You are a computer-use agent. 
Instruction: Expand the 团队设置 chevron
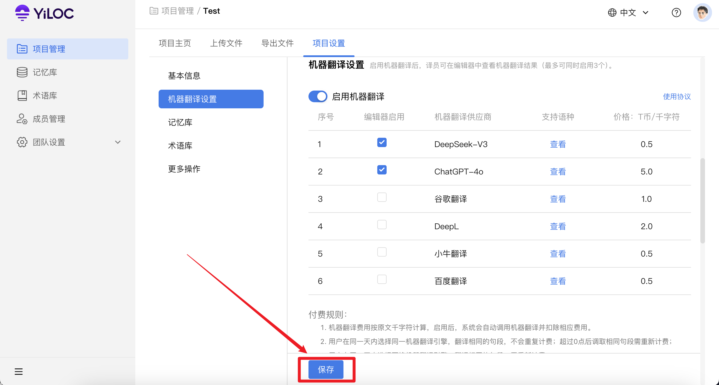point(118,142)
